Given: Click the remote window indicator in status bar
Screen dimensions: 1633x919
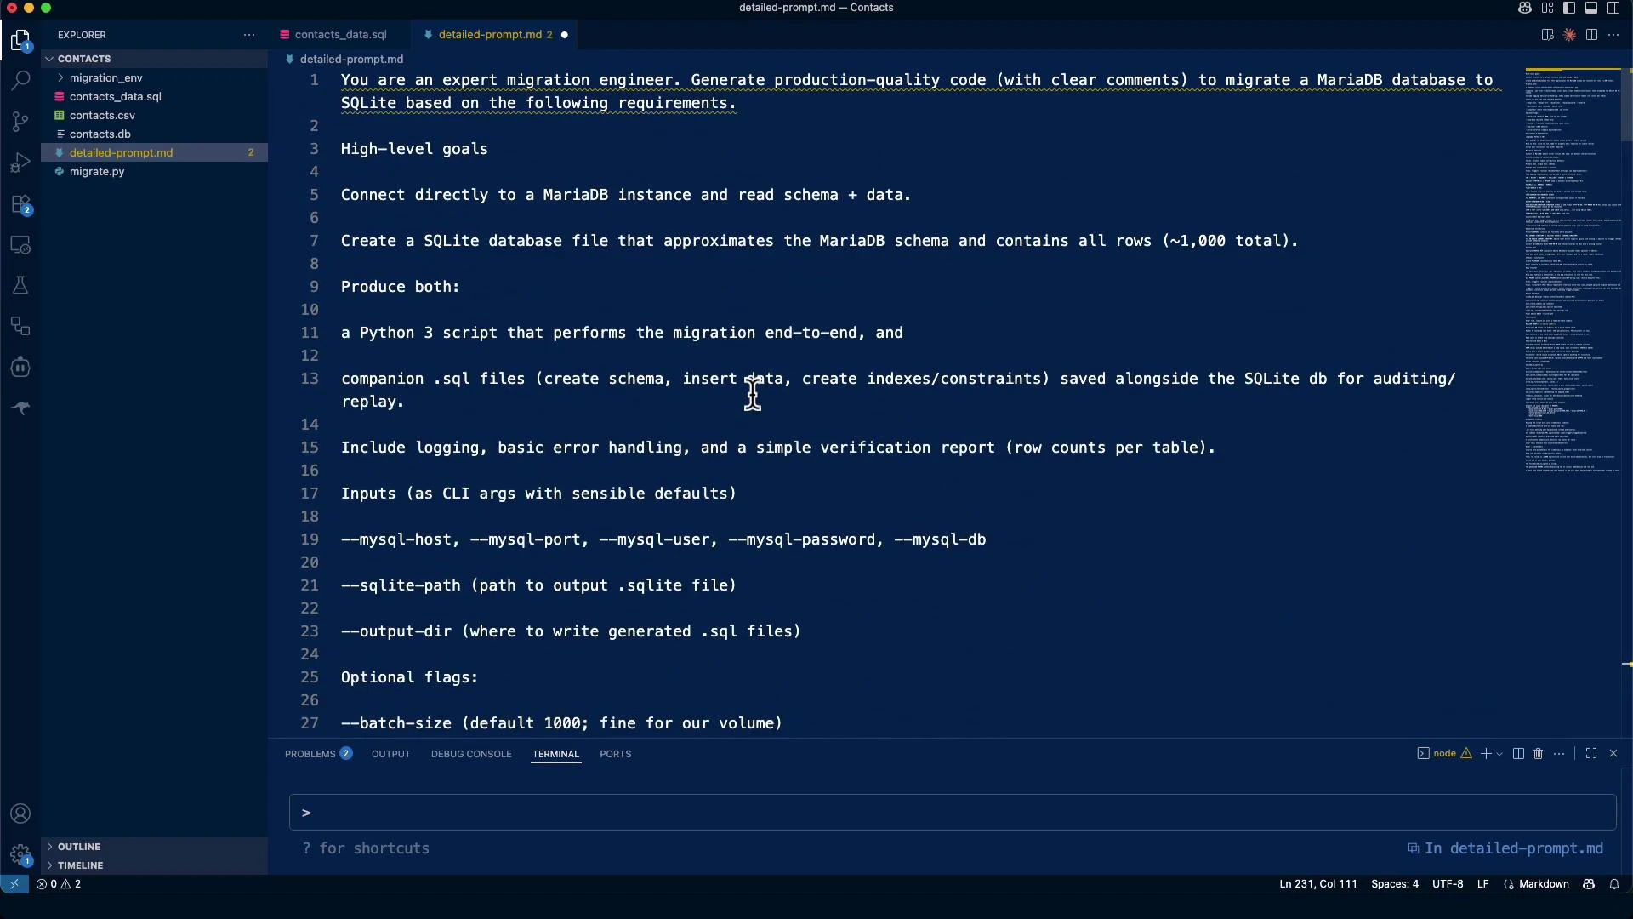Looking at the screenshot, I should coord(14,884).
